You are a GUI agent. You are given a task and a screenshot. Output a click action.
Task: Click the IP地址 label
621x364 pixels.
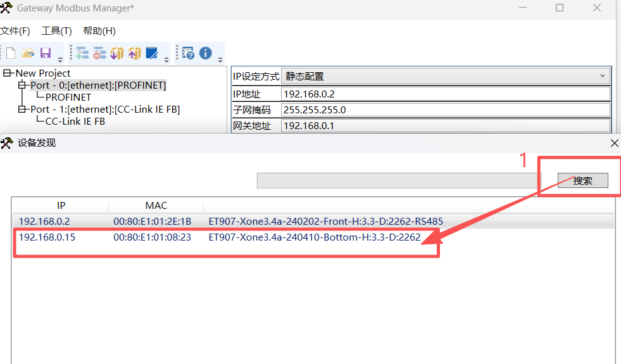pos(246,94)
